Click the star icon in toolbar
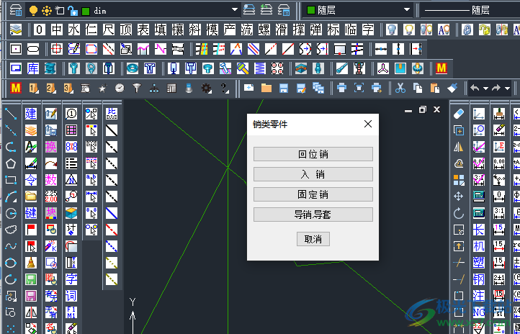This screenshot has width=520, height=334. 102,88
